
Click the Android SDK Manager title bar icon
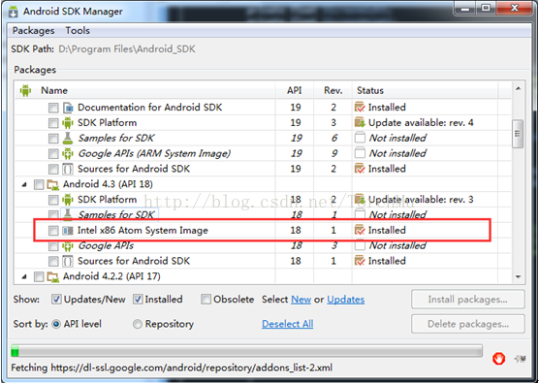[x=13, y=12]
